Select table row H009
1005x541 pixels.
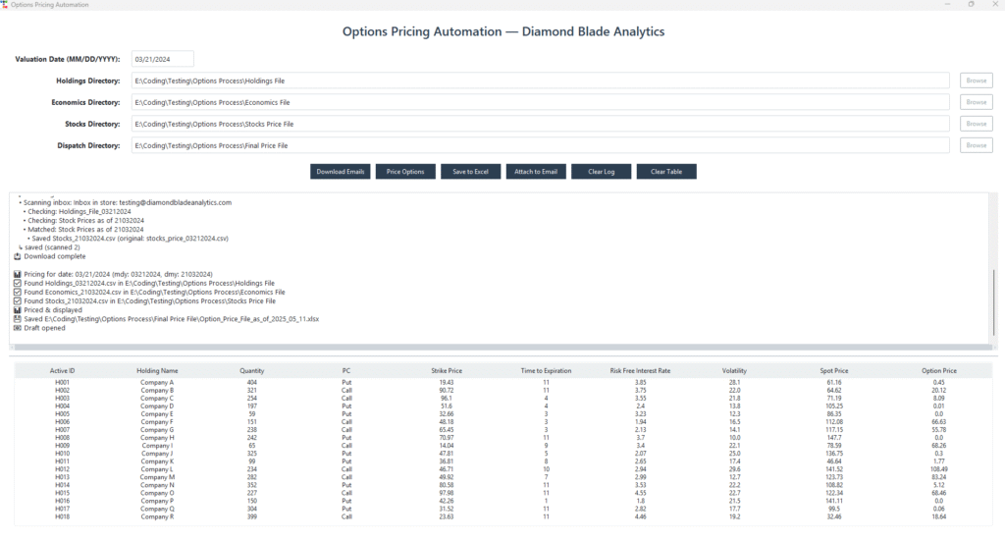click(502, 446)
